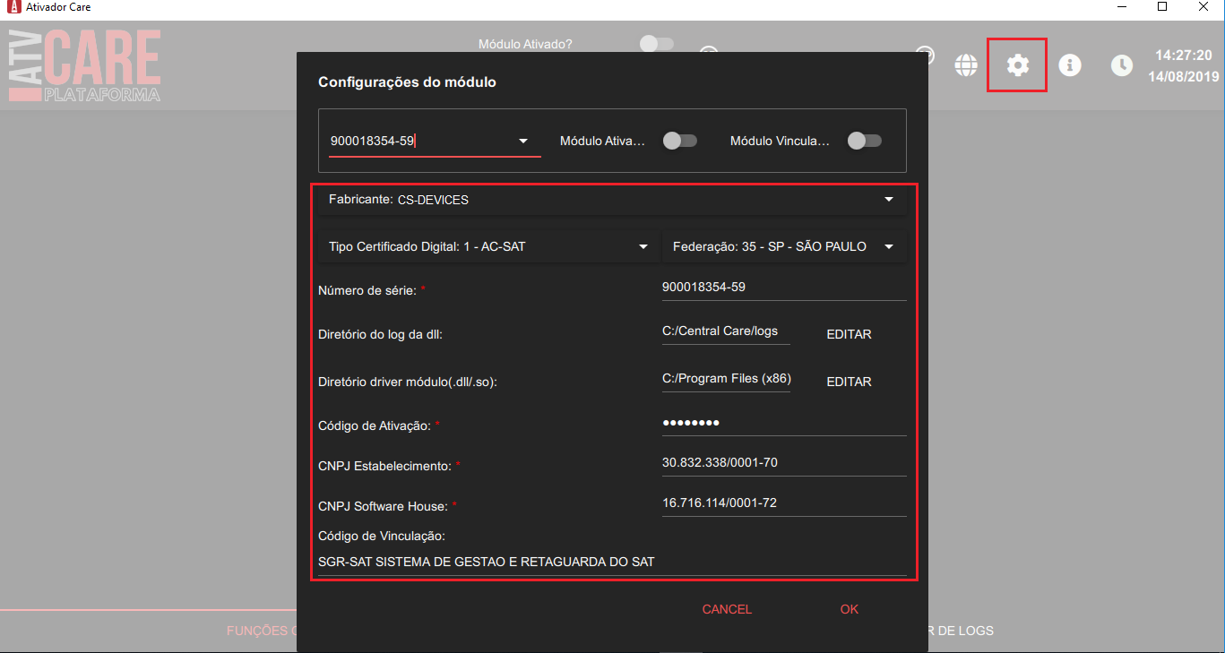Expand the Fabricante CS-DEVICES dropdown
The width and height of the screenshot is (1225, 653).
coord(612,200)
